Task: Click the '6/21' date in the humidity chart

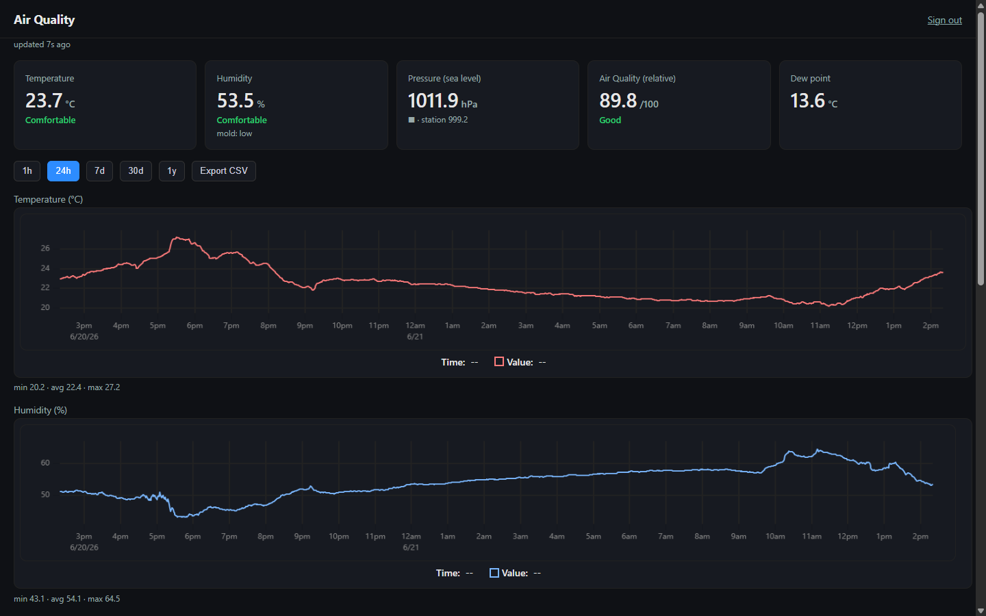Action: tap(411, 548)
